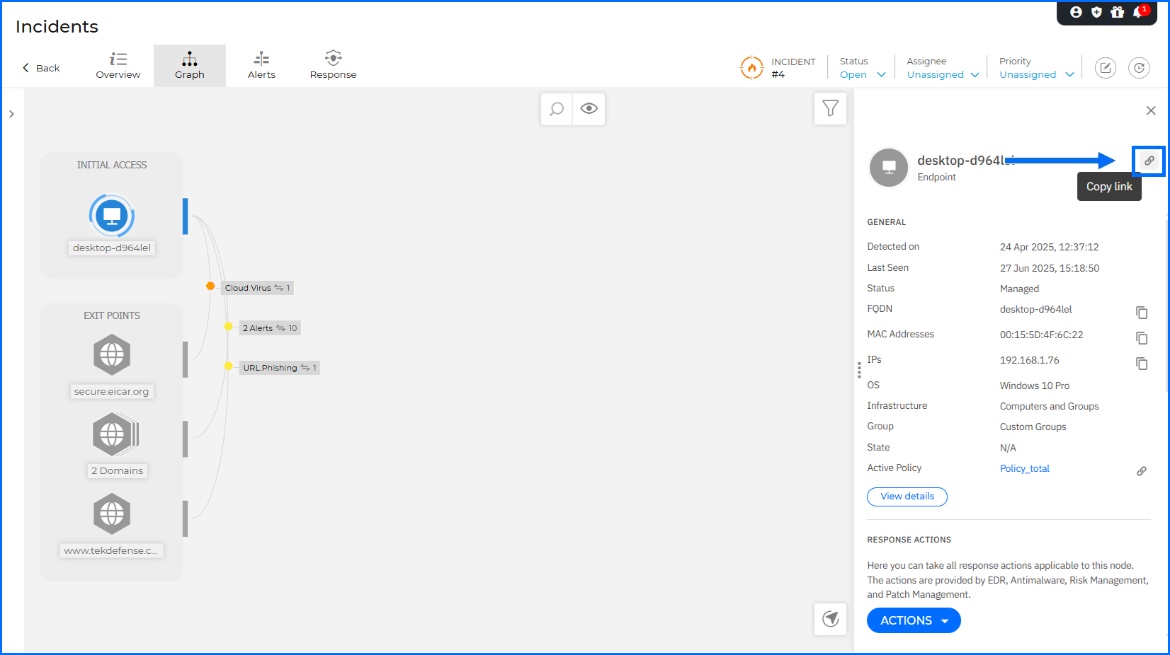Open the ACTIONS dropdown button
The height and width of the screenshot is (655, 1170).
(913, 620)
